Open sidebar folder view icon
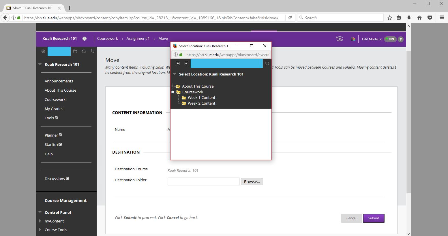The width and height of the screenshot is (448, 236). (x=75, y=51)
